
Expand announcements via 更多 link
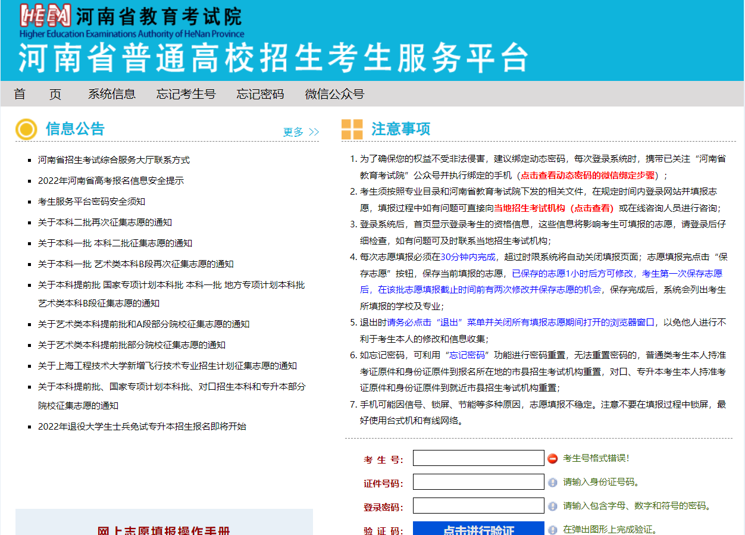click(x=300, y=132)
